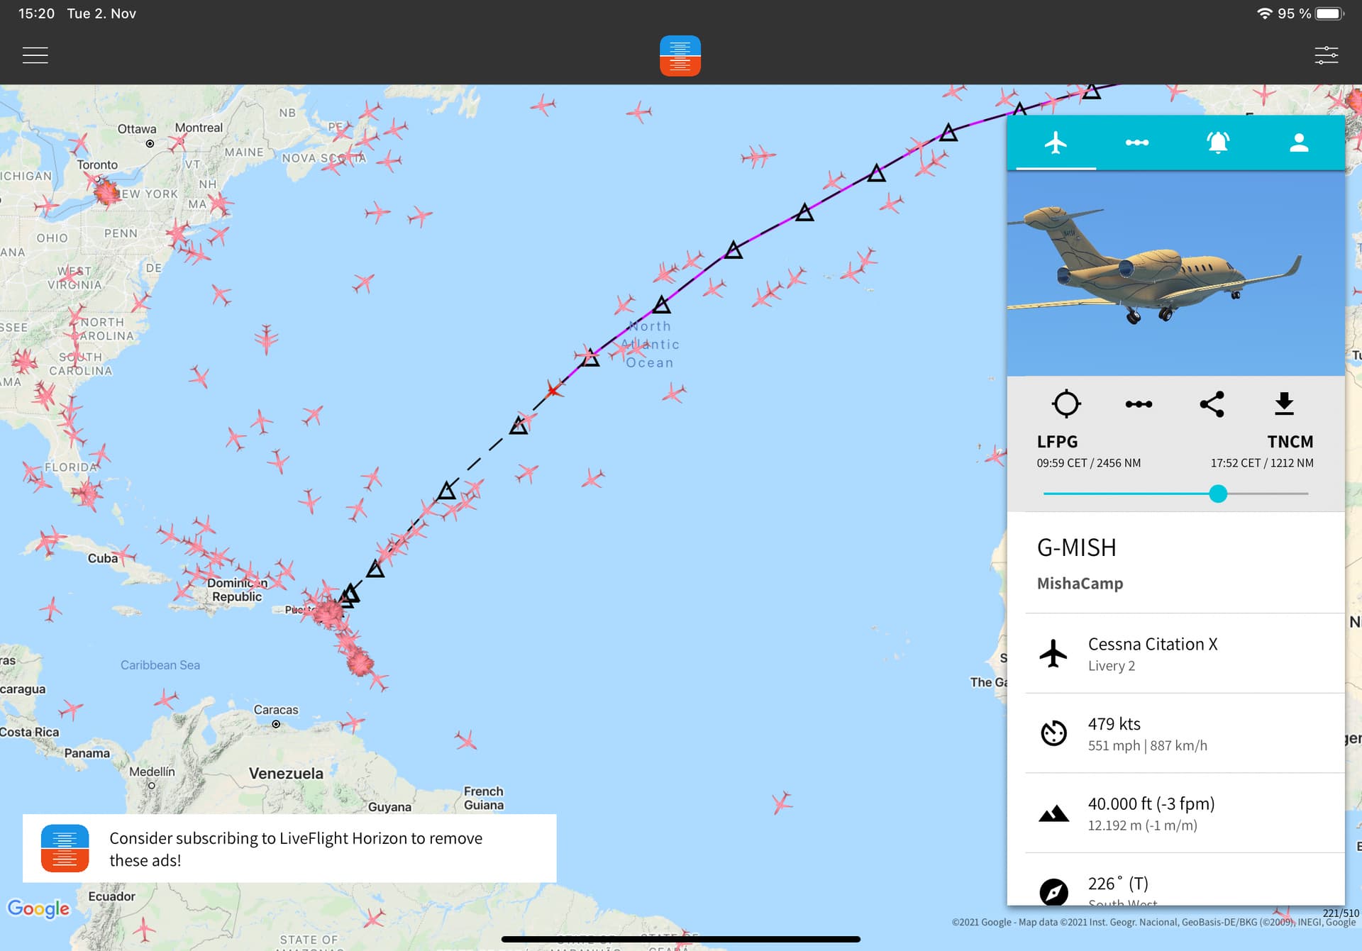Tap the LiveFlight Horizon subscription ad
The image size is (1362, 951).
[x=289, y=848]
